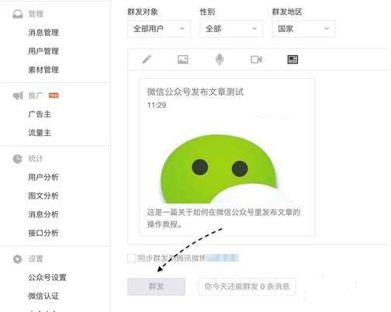Image resolution: width=391 pixels, height=312 pixels.
Task: Click the 推广 megaphone section icon
Action: 18,95
